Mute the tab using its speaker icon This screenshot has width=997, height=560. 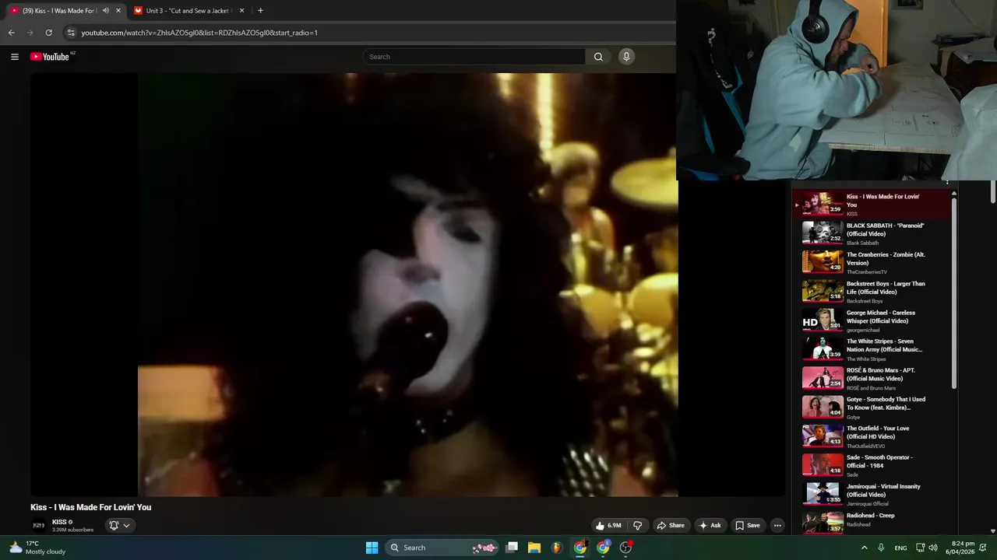(x=106, y=11)
